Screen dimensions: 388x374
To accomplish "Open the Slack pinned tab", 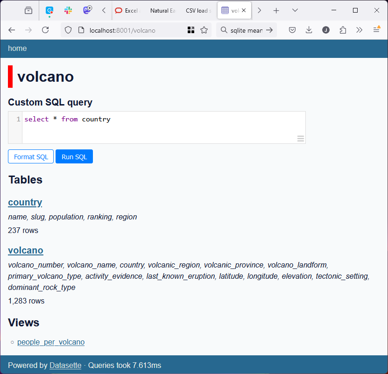I will tap(68, 10).
